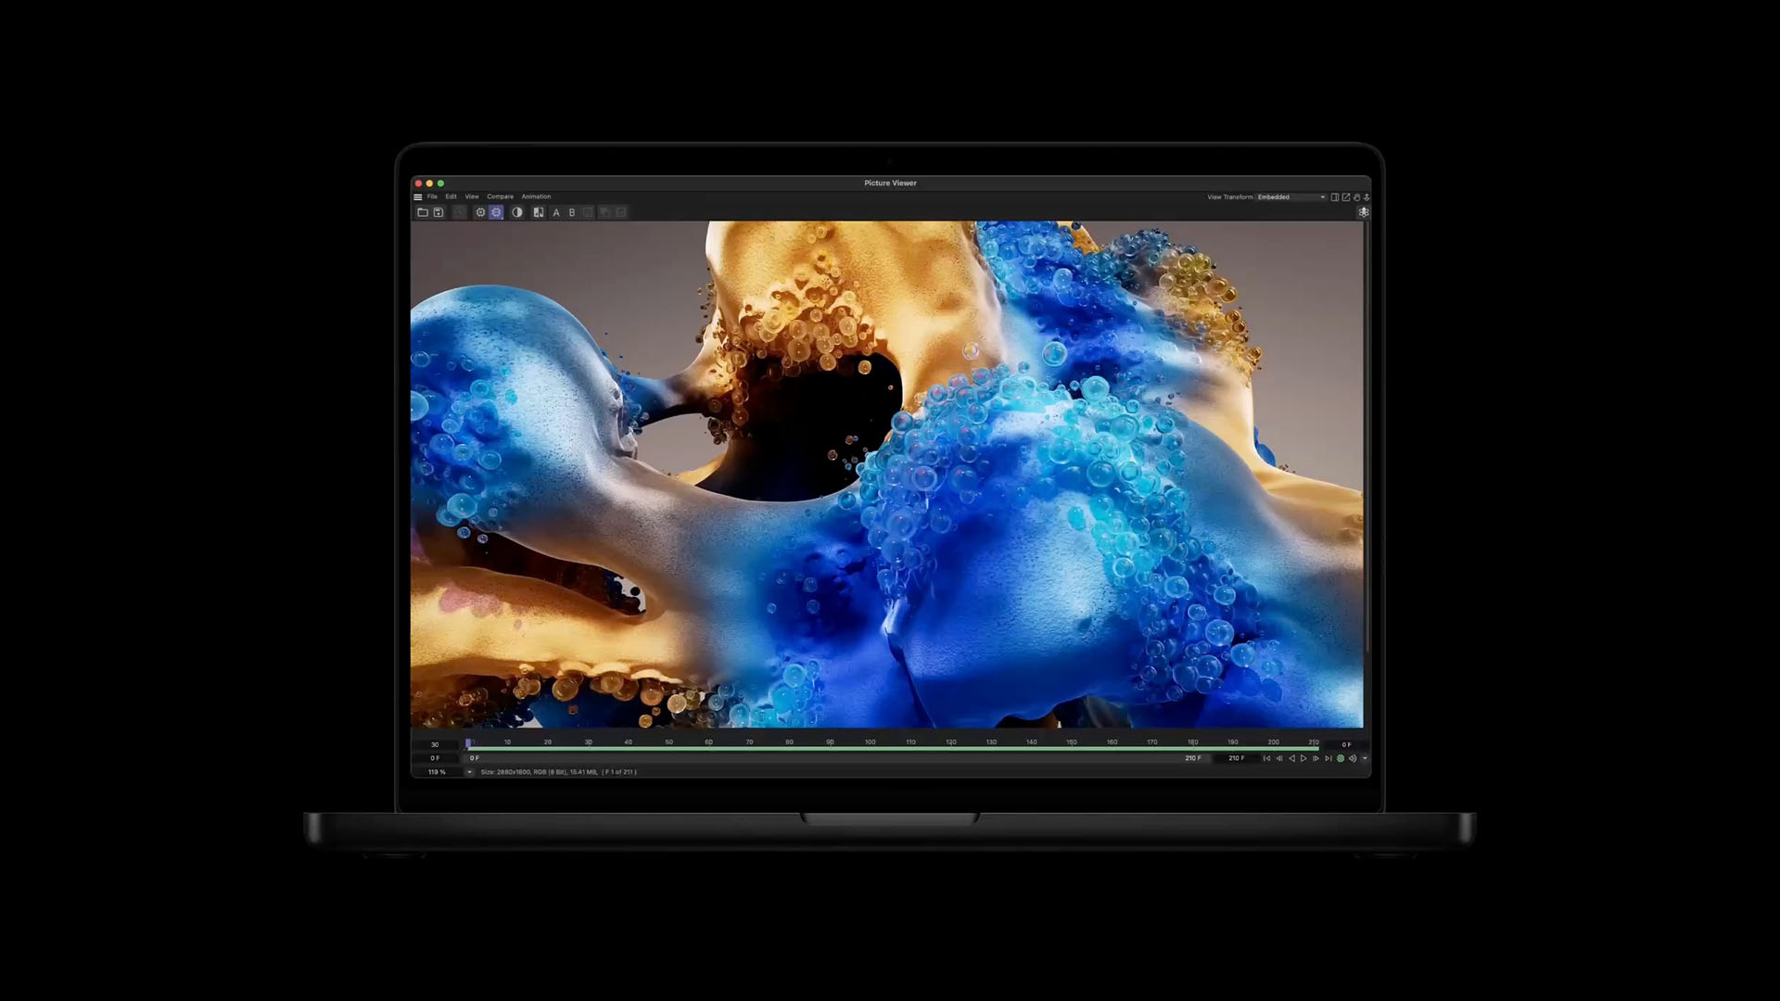
Task: Toggle the half-circle contrast filter icon
Action: point(517,212)
